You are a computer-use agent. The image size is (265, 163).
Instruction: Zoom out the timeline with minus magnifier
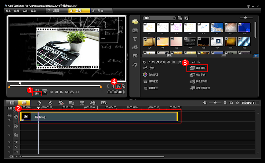(x=205, y=103)
